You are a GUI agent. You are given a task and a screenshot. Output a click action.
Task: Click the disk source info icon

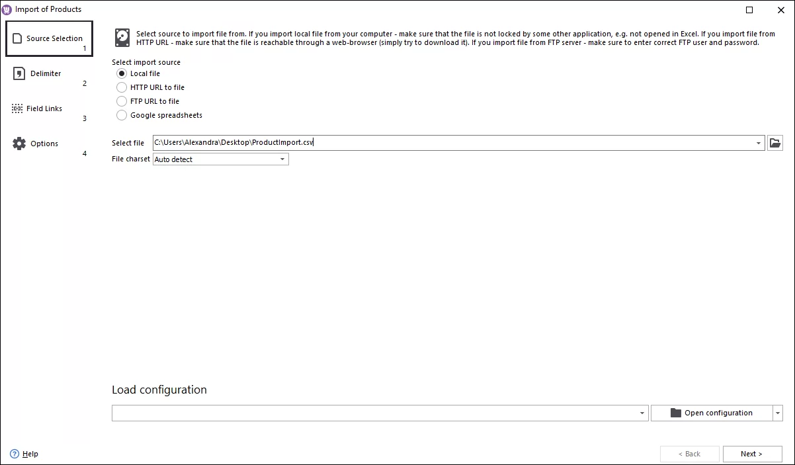[122, 38]
